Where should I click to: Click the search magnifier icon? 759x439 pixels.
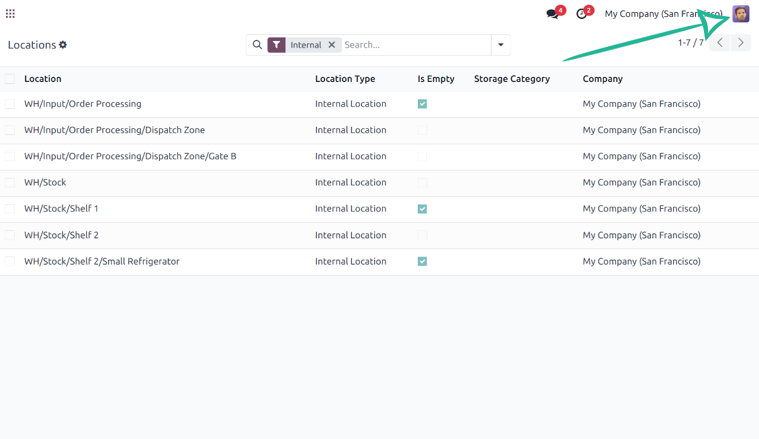pos(257,45)
